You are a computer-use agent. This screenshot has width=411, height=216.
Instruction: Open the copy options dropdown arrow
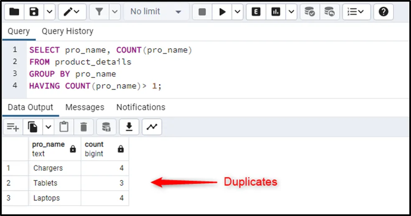[x=48, y=126]
